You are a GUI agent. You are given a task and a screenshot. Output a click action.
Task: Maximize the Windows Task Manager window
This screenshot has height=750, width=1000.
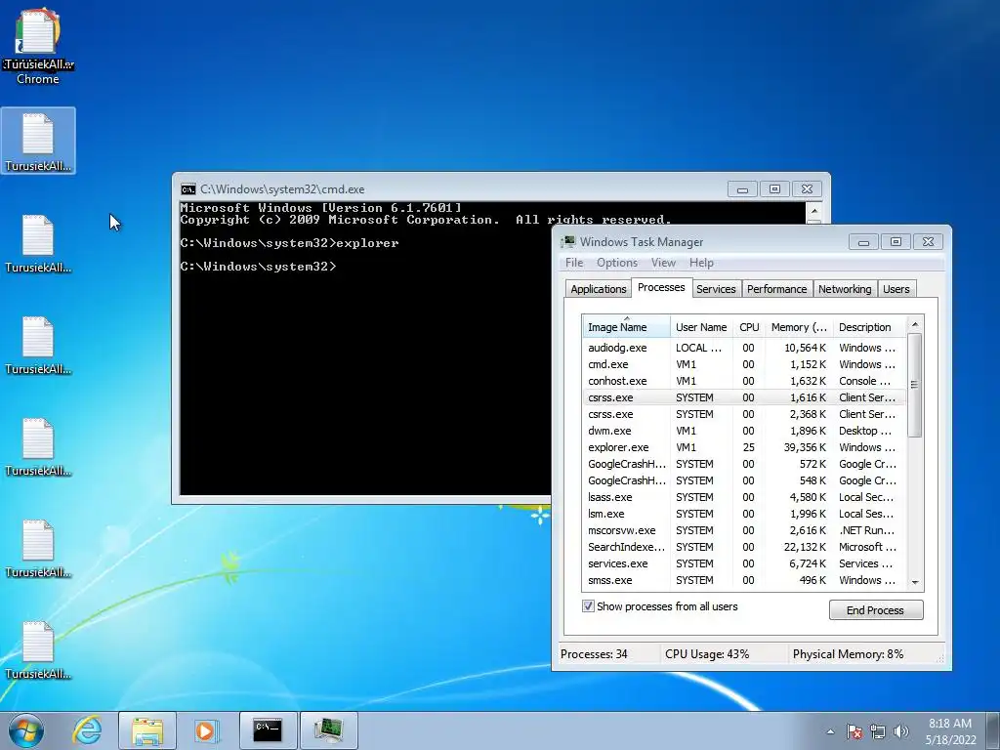point(896,242)
